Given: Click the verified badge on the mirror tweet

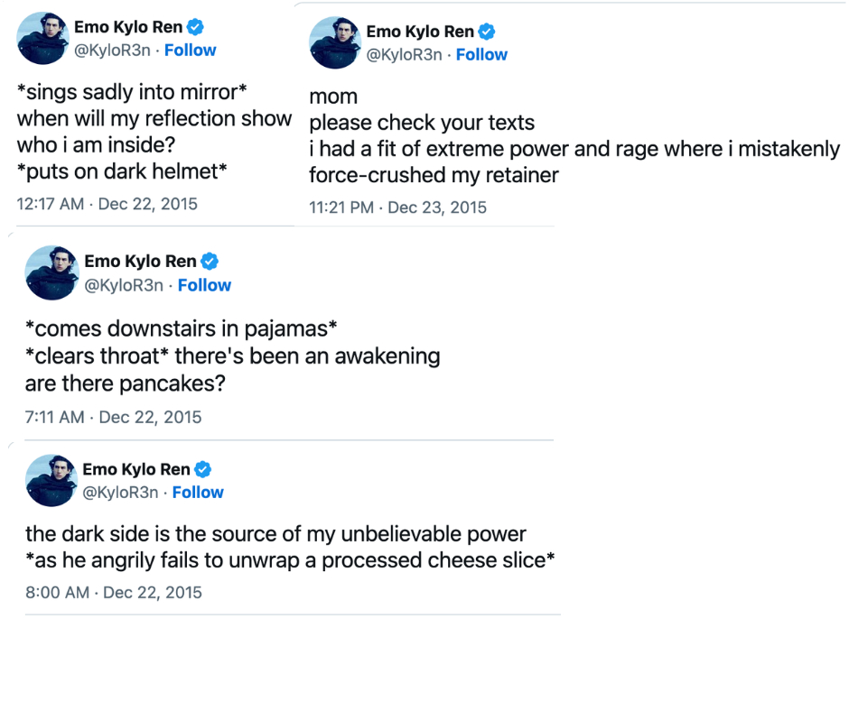Looking at the screenshot, I should (196, 28).
